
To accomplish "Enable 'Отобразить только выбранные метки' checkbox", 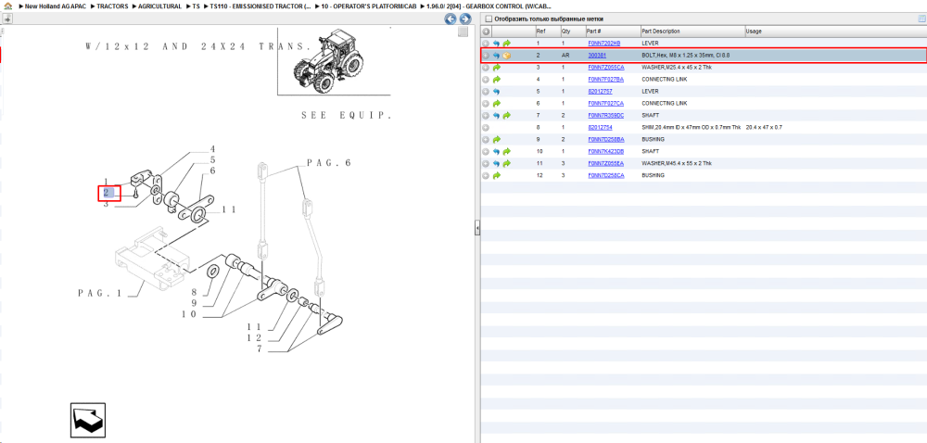I will 488,19.
